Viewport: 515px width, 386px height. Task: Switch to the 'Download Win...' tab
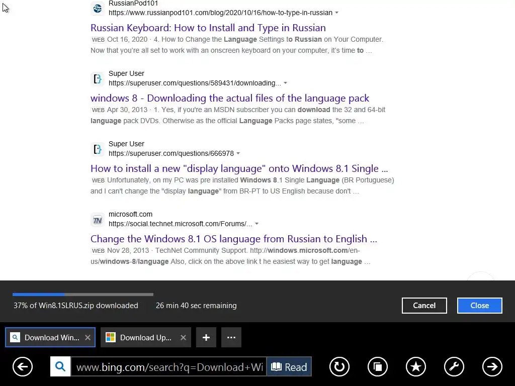(50, 337)
